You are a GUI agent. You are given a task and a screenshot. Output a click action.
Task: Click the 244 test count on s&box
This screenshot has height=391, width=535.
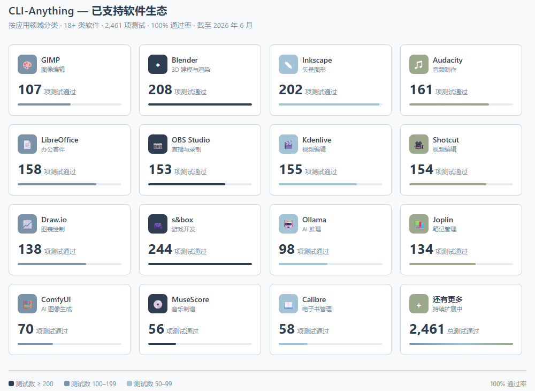(160, 250)
